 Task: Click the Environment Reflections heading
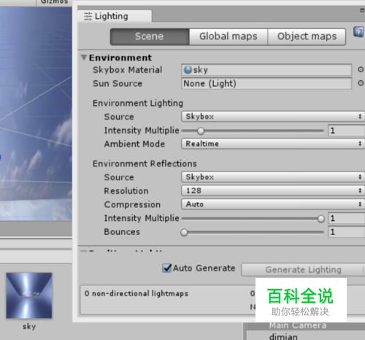145,163
